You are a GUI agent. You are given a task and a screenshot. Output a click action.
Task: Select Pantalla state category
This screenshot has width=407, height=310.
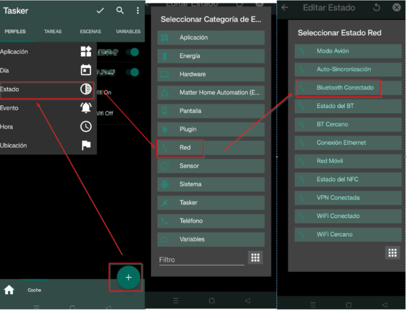pos(211,111)
